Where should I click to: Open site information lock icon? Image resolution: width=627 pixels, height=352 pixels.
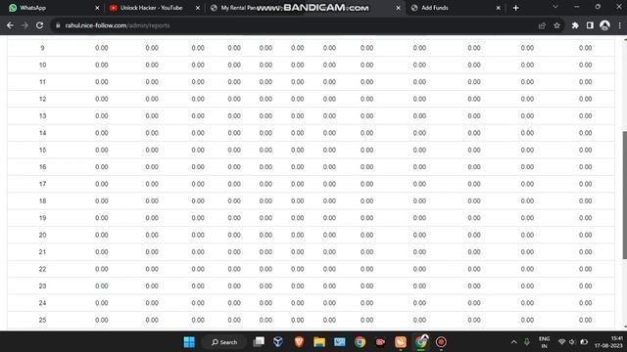click(58, 25)
